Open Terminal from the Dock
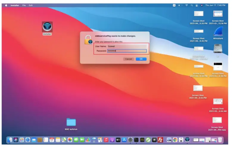Image resolution: width=232 pixels, height=149 pixels. pos(136,140)
